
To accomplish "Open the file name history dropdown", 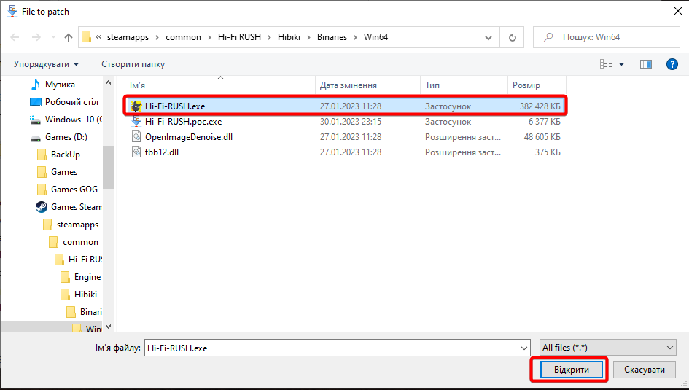I will coord(522,348).
